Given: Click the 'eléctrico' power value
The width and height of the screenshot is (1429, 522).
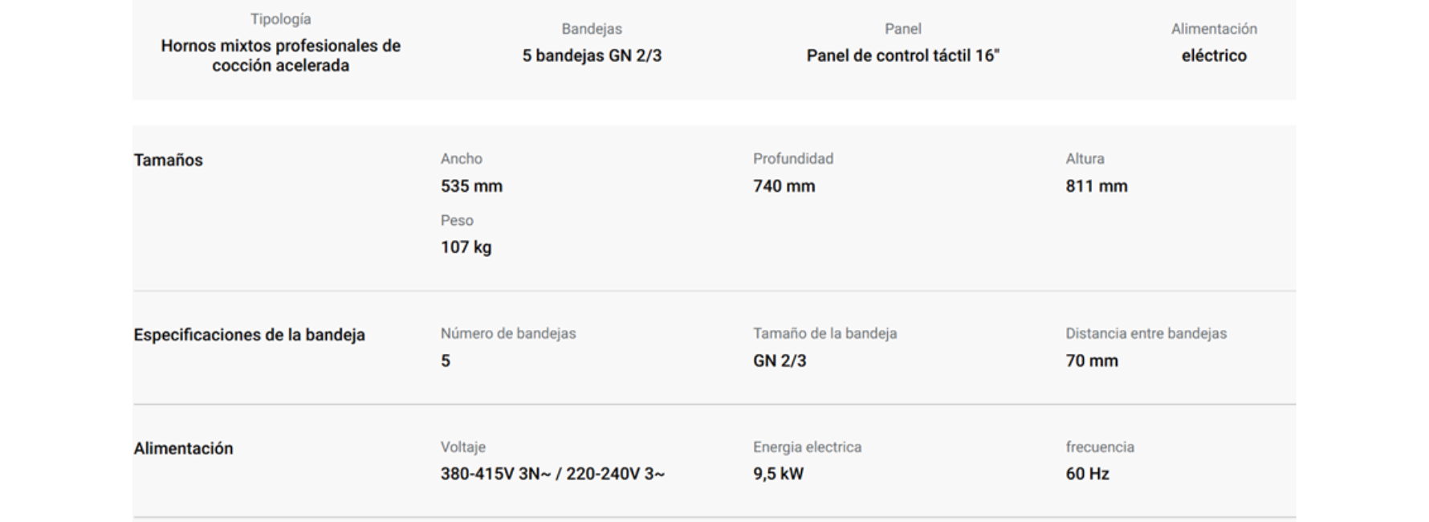Looking at the screenshot, I should [x=1214, y=55].
